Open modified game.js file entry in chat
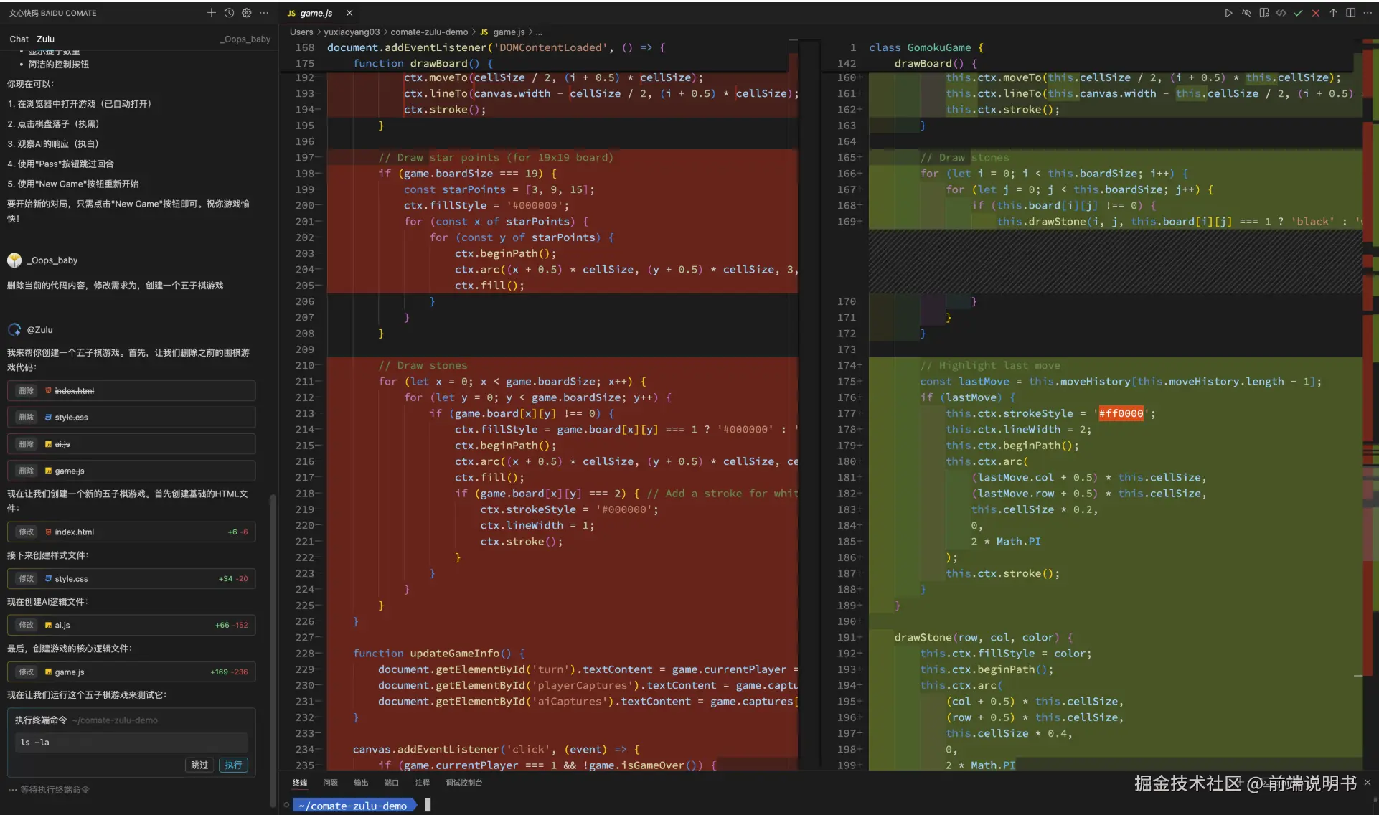The width and height of the screenshot is (1379, 815). point(70,672)
